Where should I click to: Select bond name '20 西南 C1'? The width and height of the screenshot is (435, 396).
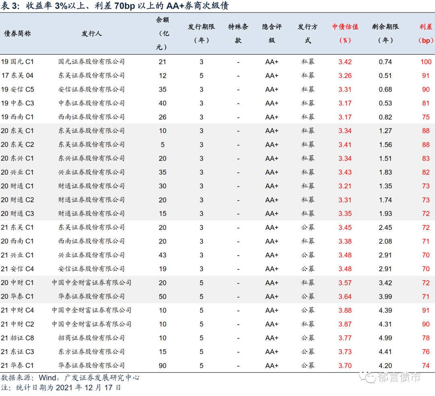click(x=17, y=241)
